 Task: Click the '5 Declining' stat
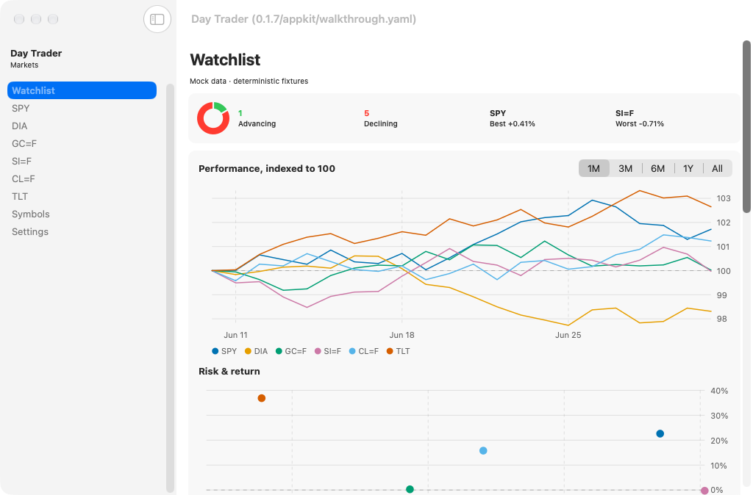click(x=380, y=118)
